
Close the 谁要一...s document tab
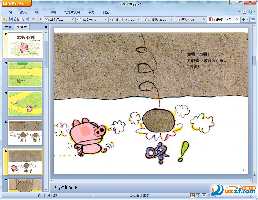[x=105, y=19]
